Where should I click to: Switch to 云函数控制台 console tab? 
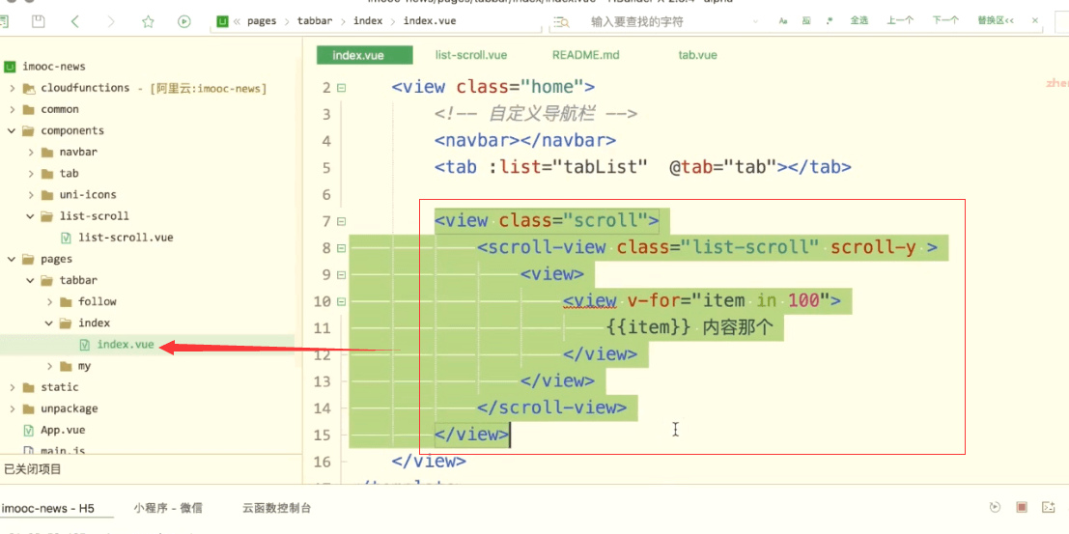pyautogui.click(x=277, y=508)
